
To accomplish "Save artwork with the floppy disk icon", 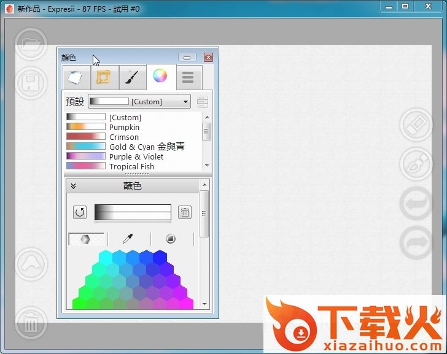I will coord(31,83).
